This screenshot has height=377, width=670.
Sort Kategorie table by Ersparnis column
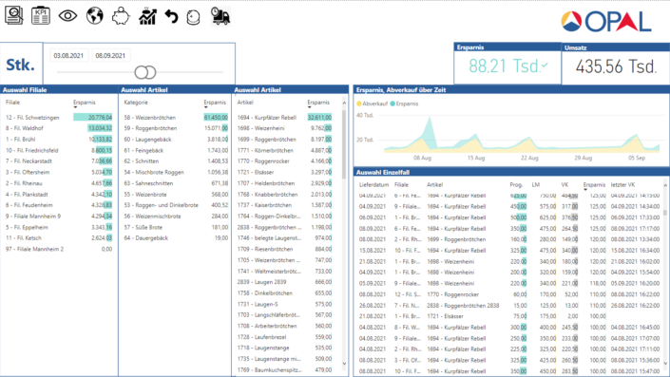(x=215, y=103)
